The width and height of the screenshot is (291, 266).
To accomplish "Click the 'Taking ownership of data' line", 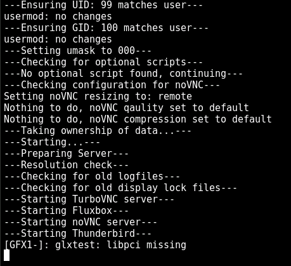I will click(98, 131).
